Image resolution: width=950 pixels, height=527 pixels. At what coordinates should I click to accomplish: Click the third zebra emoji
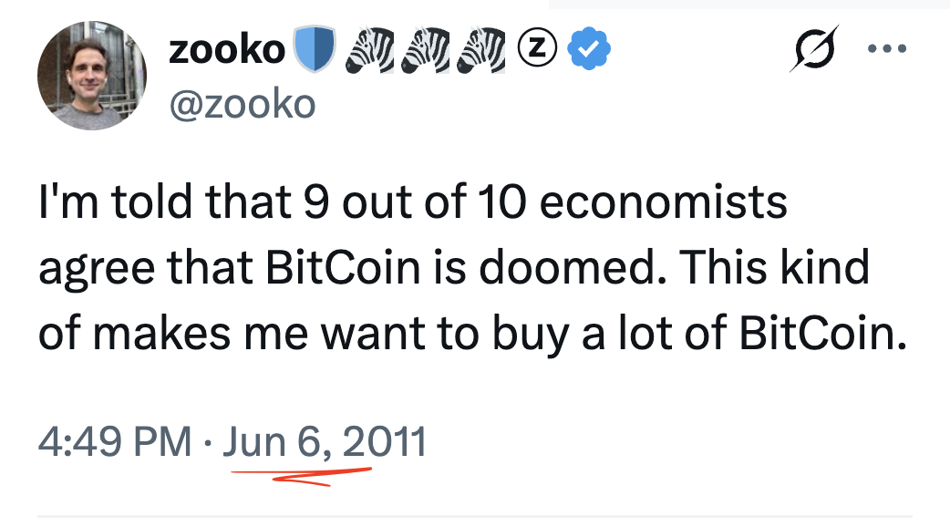click(x=480, y=50)
